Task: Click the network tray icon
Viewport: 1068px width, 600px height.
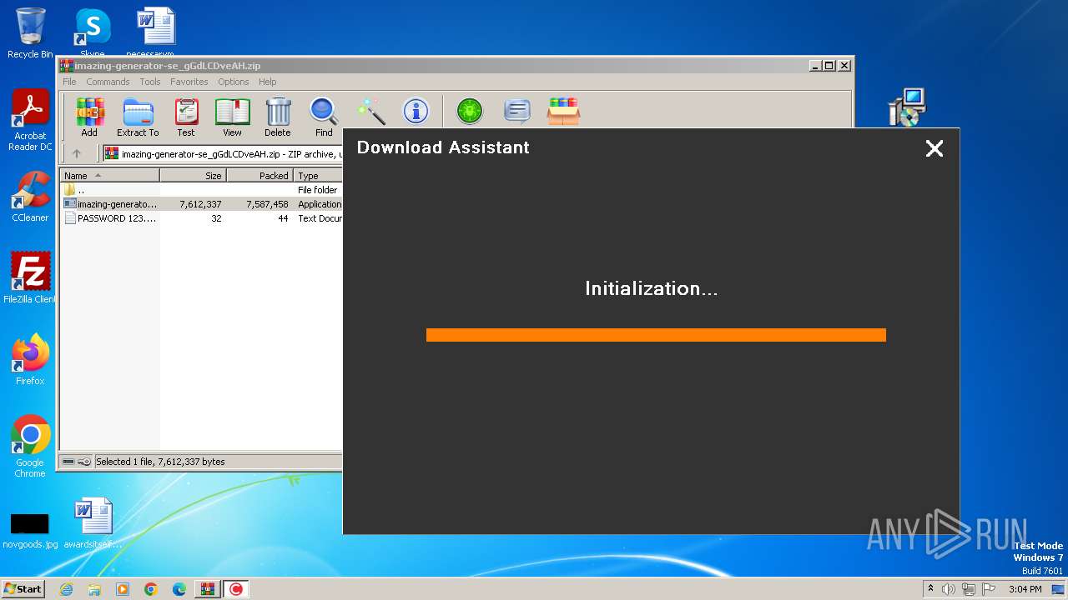Action: (x=970, y=589)
